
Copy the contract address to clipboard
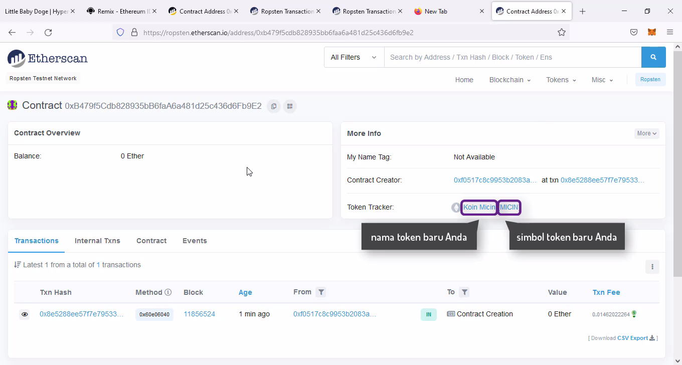tap(273, 106)
